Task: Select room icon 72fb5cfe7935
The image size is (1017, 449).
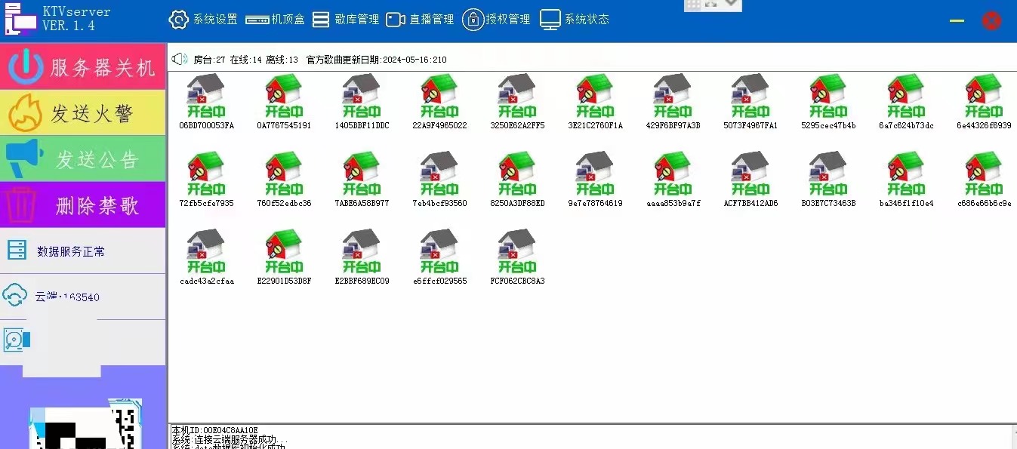Action: tap(206, 174)
